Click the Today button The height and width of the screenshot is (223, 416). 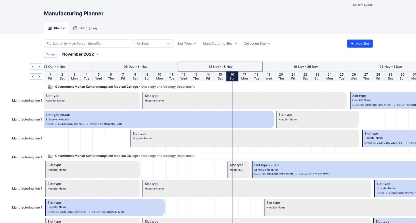pyautogui.click(x=50, y=54)
